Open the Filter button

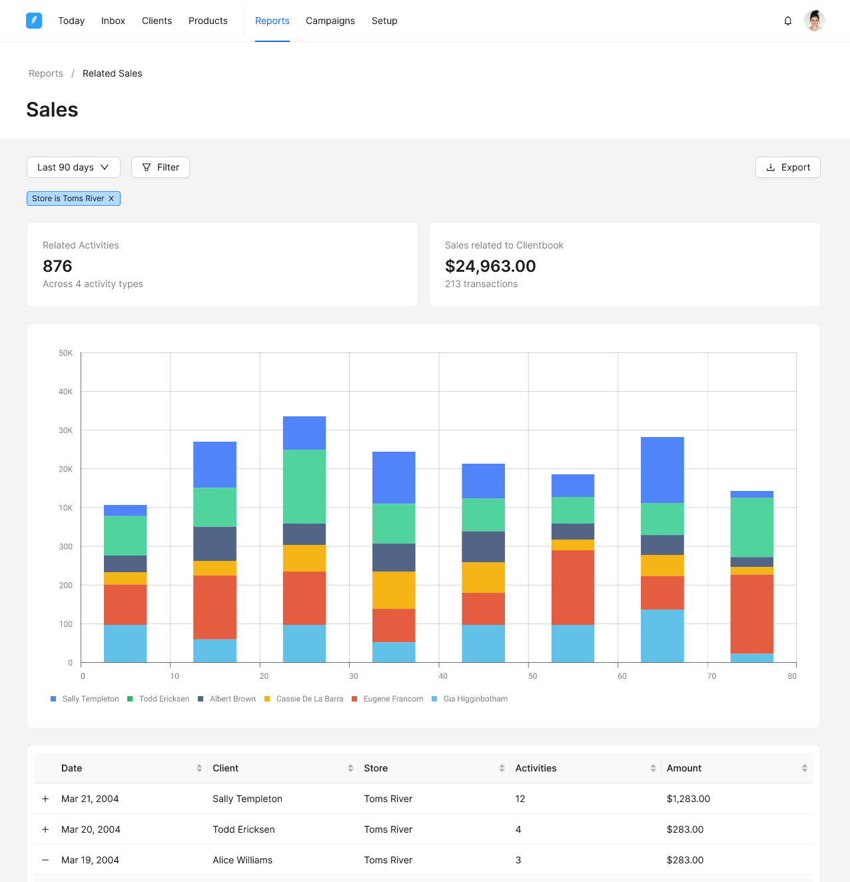click(161, 167)
